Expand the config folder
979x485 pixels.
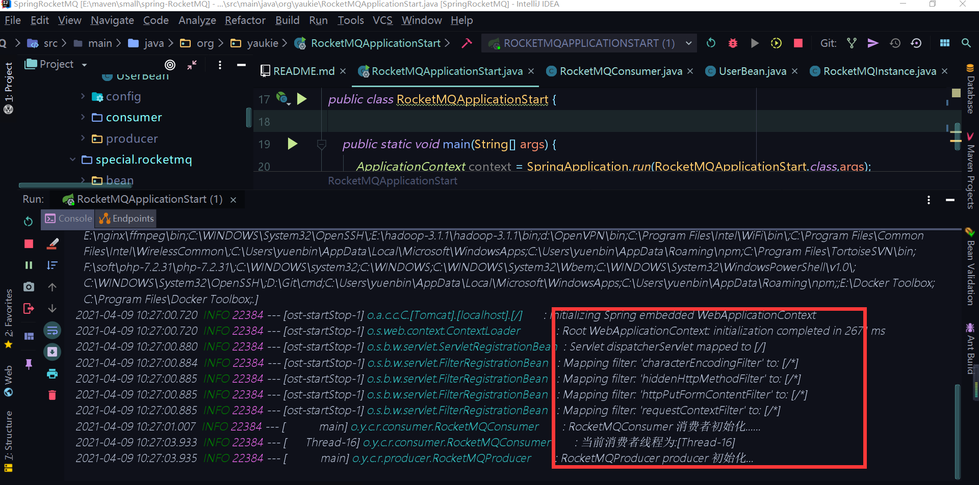[83, 96]
